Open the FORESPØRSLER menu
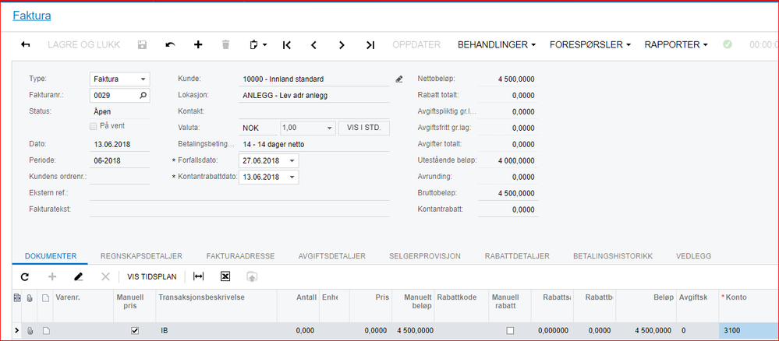Image resolution: width=779 pixels, height=341 pixels. click(590, 44)
